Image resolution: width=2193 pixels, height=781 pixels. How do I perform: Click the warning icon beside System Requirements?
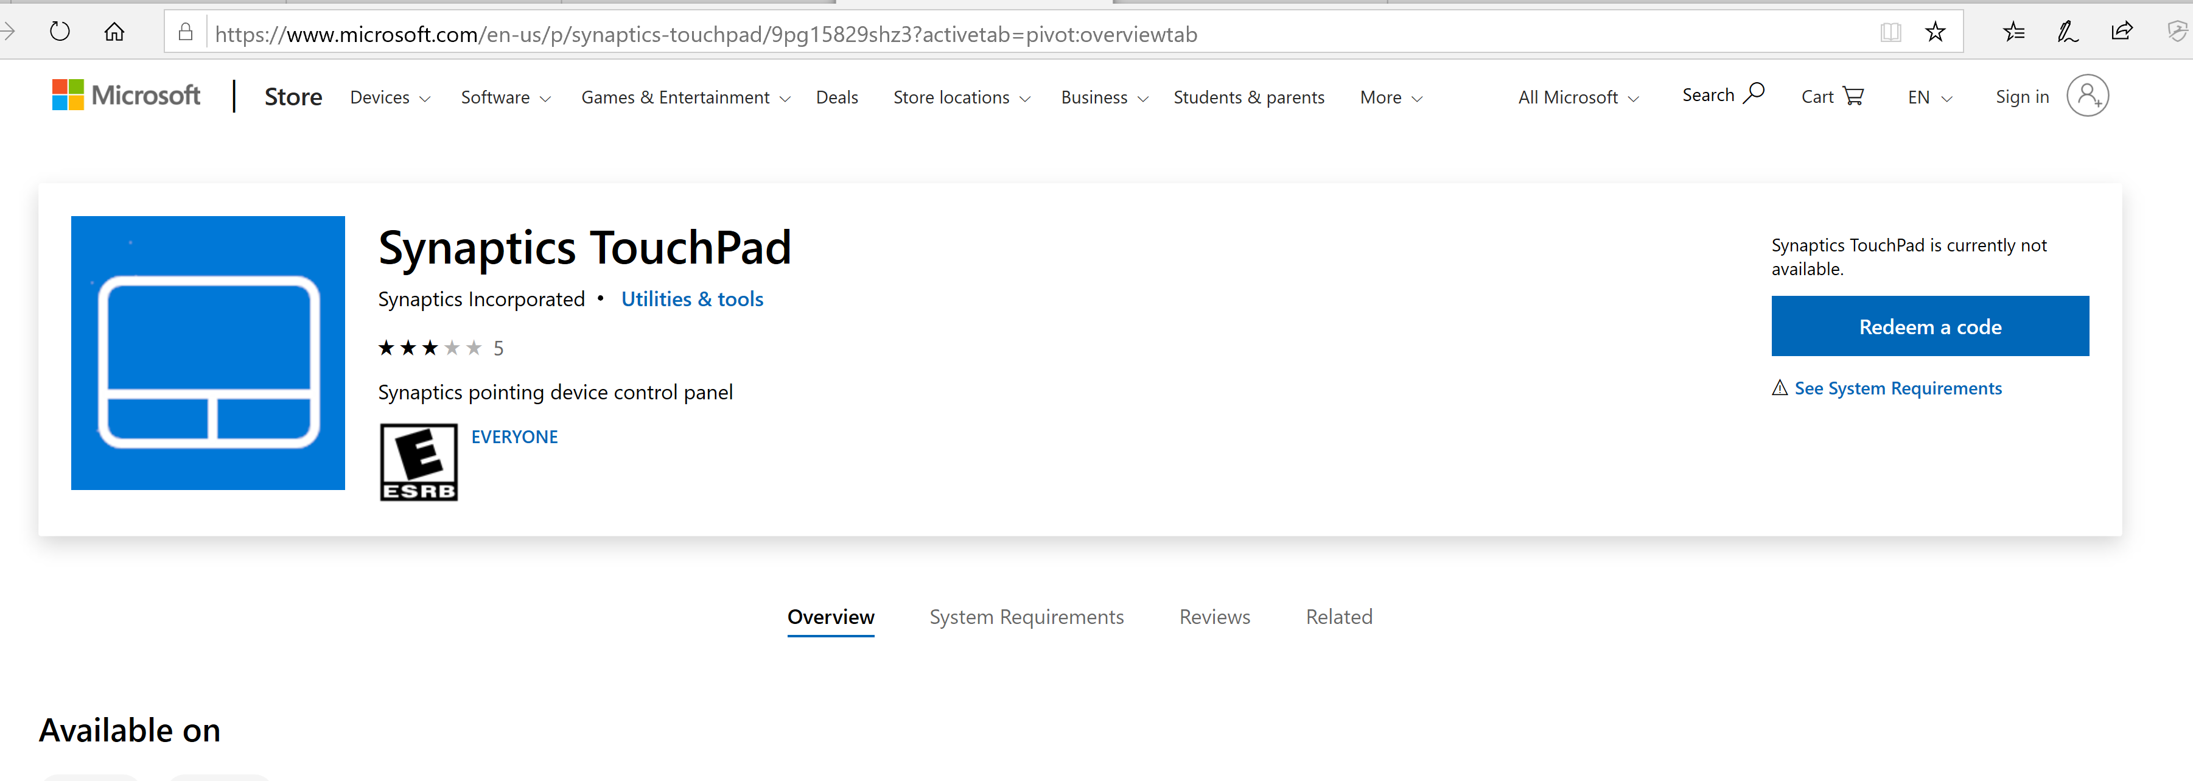point(1780,388)
